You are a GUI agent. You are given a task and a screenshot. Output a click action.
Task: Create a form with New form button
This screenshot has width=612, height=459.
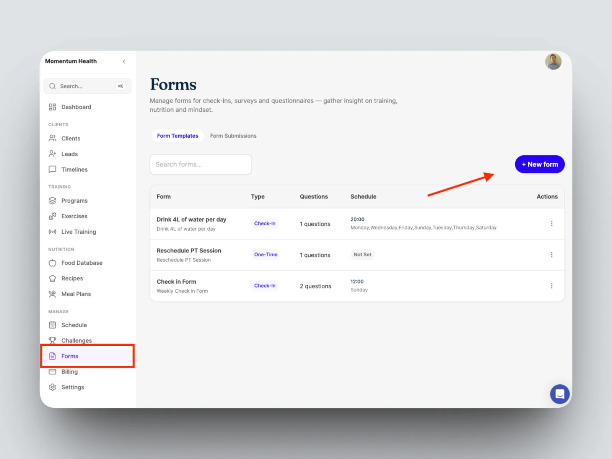tap(540, 164)
